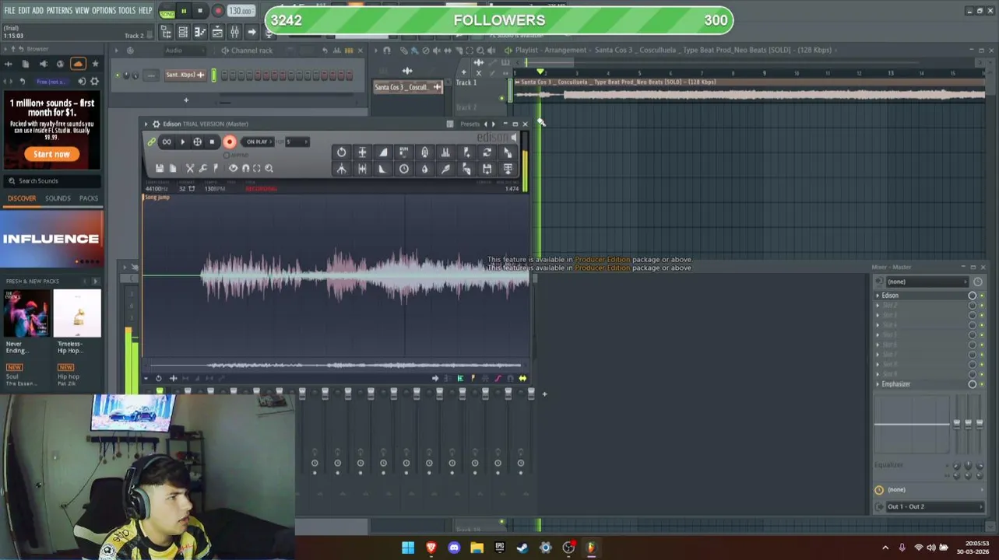The width and height of the screenshot is (999, 560).
Task: Open Discord from the taskbar
Action: click(454, 548)
